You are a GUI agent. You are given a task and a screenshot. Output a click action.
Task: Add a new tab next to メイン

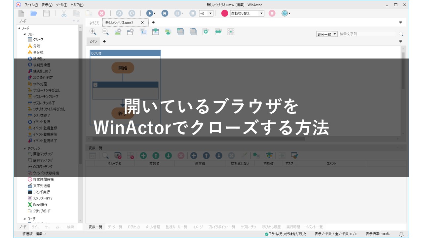[104, 41]
